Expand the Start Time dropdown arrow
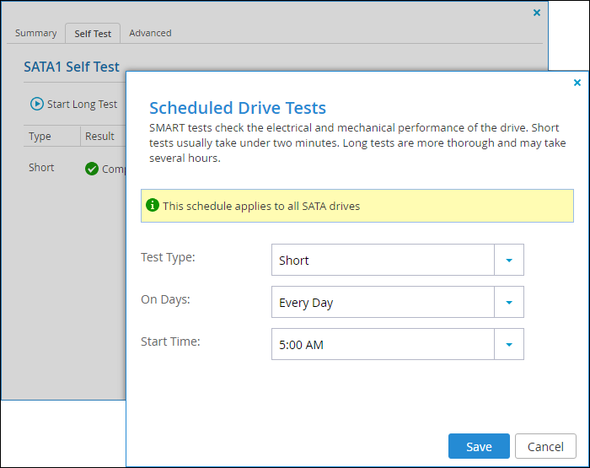 point(509,345)
